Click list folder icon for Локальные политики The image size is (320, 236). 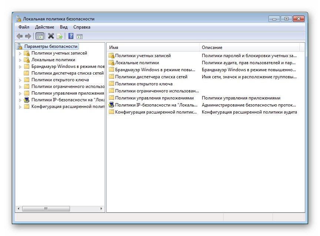pyautogui.click(x=111, y=63)
